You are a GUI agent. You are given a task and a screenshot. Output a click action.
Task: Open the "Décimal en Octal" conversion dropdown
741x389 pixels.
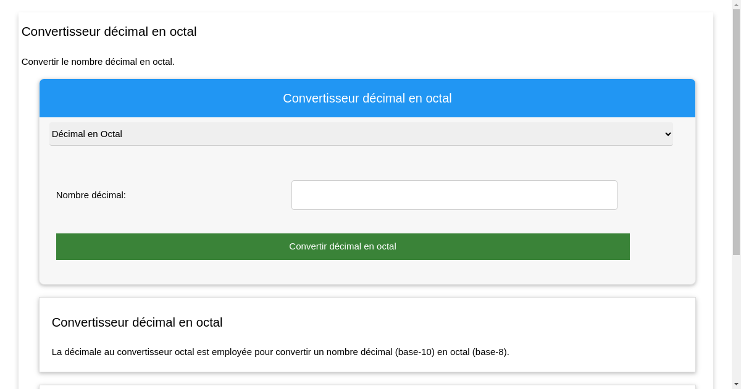(361, 134)
